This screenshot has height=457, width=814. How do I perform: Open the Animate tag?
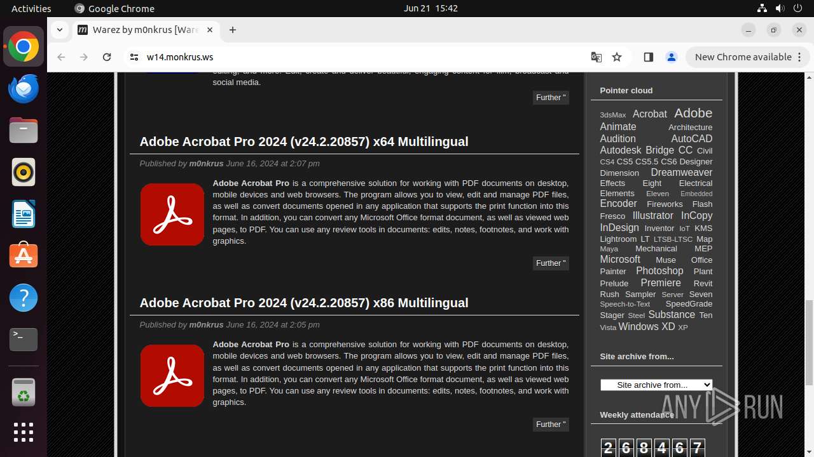[x=618, y=126]
